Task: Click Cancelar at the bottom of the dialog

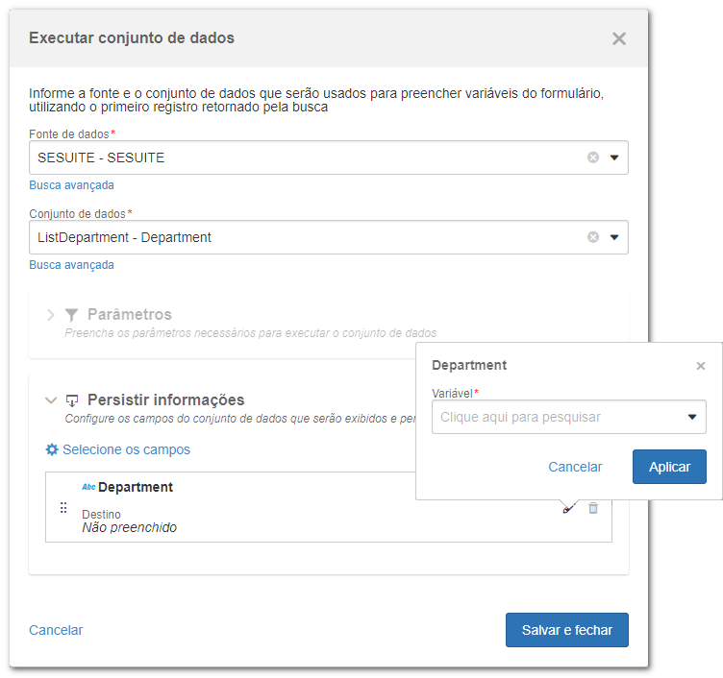Action: [56, 630]
